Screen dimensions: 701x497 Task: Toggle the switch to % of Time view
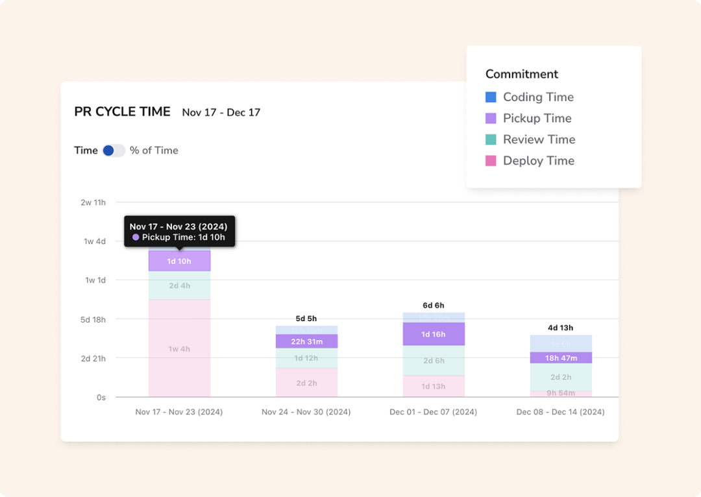click(x=113, y=150)
